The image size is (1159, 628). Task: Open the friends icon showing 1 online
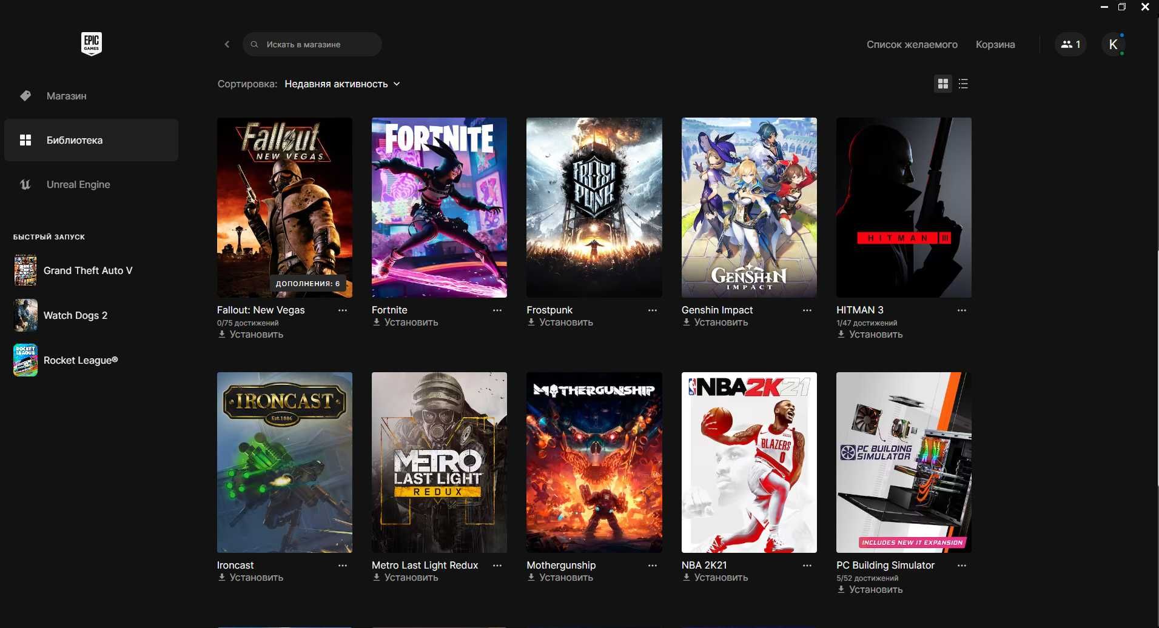pyautogui.click(x=1070, y=44)
